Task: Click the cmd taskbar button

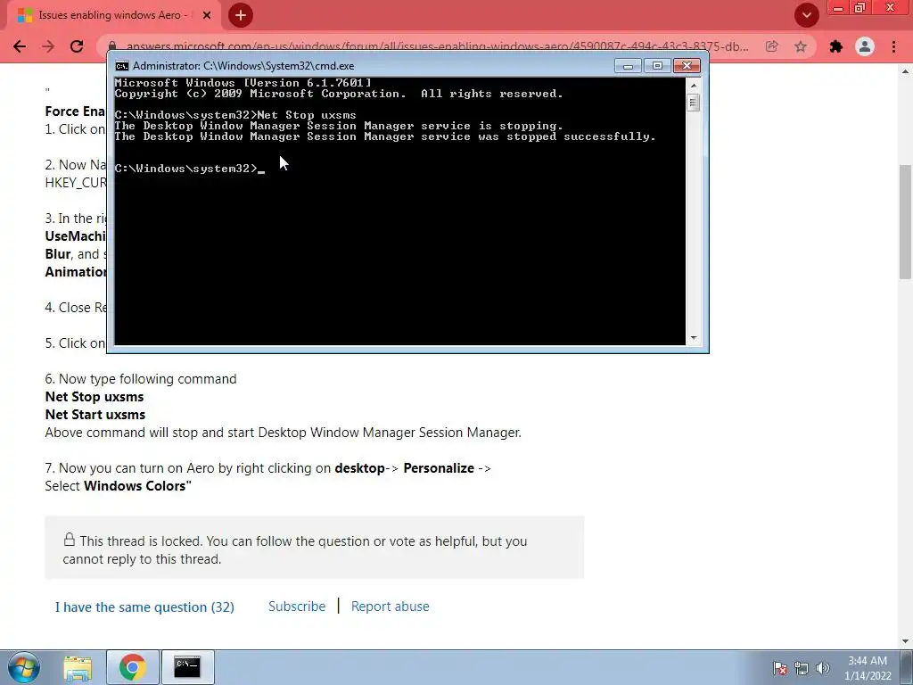Action: pos(187,667)
